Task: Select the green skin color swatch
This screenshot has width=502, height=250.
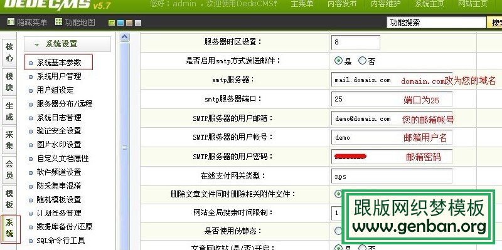Action: [112, 23]
